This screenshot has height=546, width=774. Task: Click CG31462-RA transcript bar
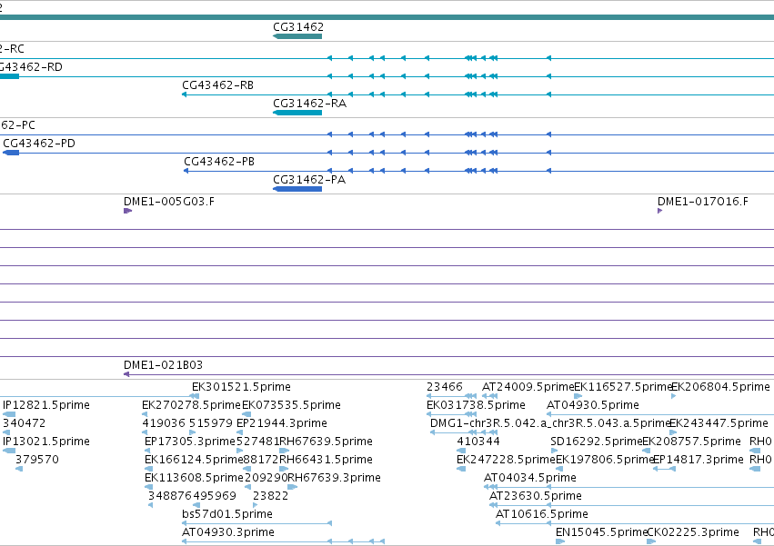(x=297, y=113)
